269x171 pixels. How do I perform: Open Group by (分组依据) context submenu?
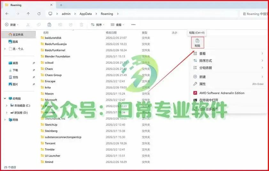[x=228, y=68]
